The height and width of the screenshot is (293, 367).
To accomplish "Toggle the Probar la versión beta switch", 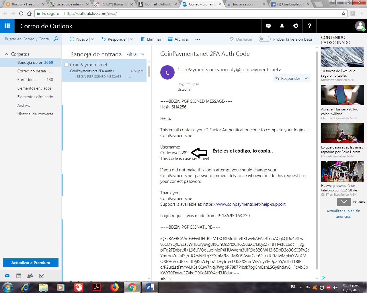I will (264, 39).
